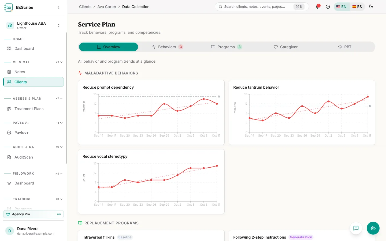This screenshot has height=241, width=386.
Task: Switch to the Programs tab
Action: (227, 47)
